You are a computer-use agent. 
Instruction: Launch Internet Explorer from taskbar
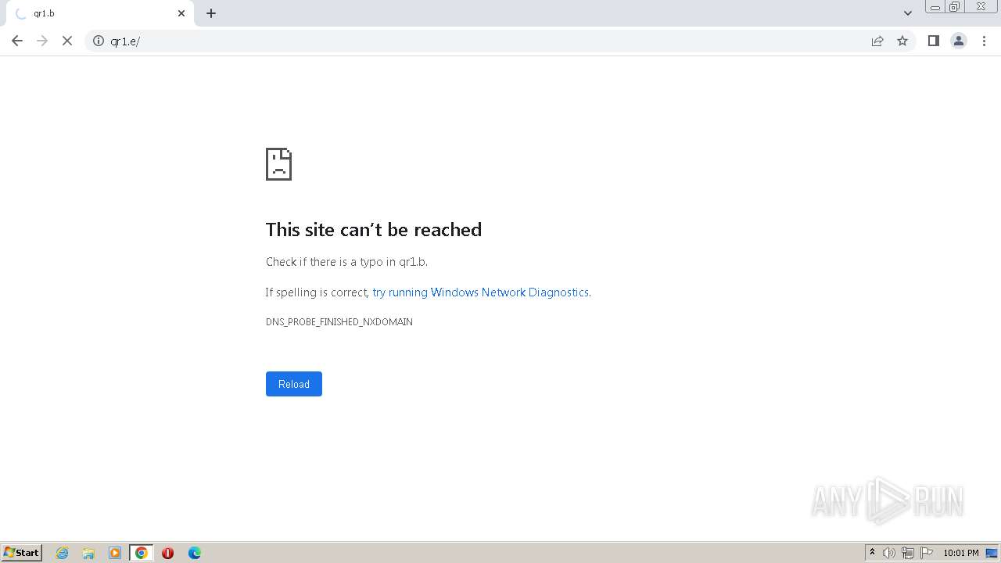pos(63,553)
